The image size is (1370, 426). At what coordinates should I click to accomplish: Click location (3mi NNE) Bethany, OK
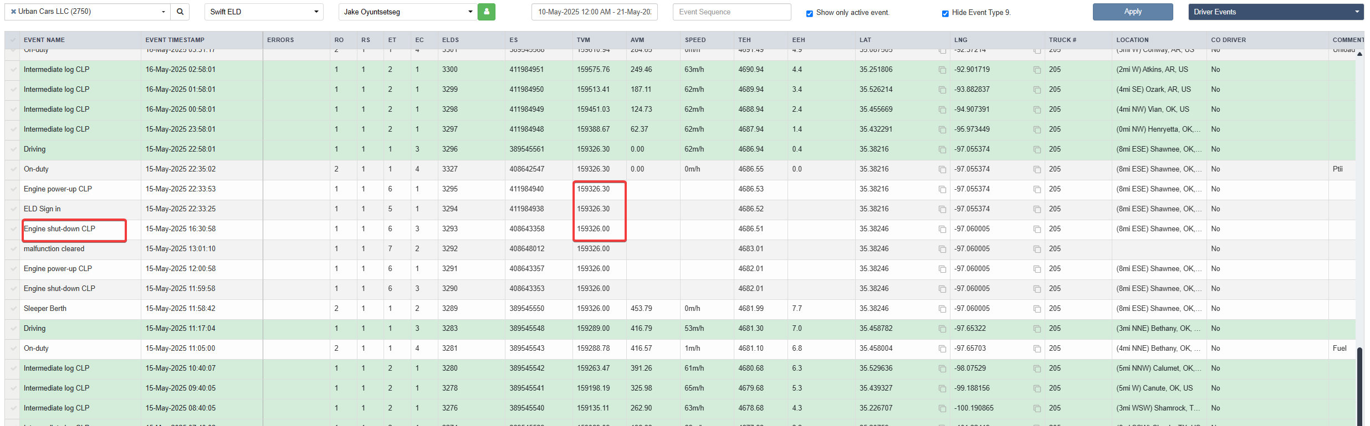[x=1158, y=329]
